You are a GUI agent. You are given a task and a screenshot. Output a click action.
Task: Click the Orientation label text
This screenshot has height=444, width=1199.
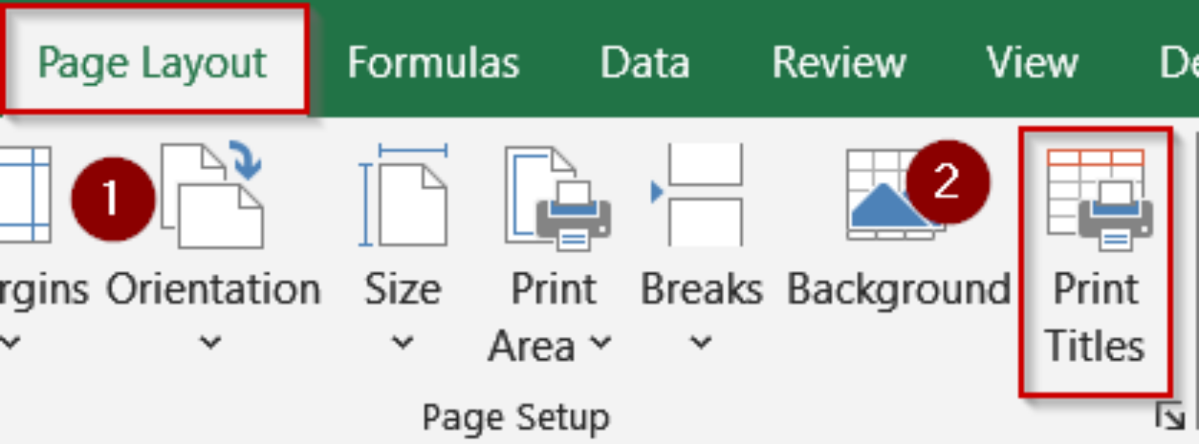pos(214,289)
